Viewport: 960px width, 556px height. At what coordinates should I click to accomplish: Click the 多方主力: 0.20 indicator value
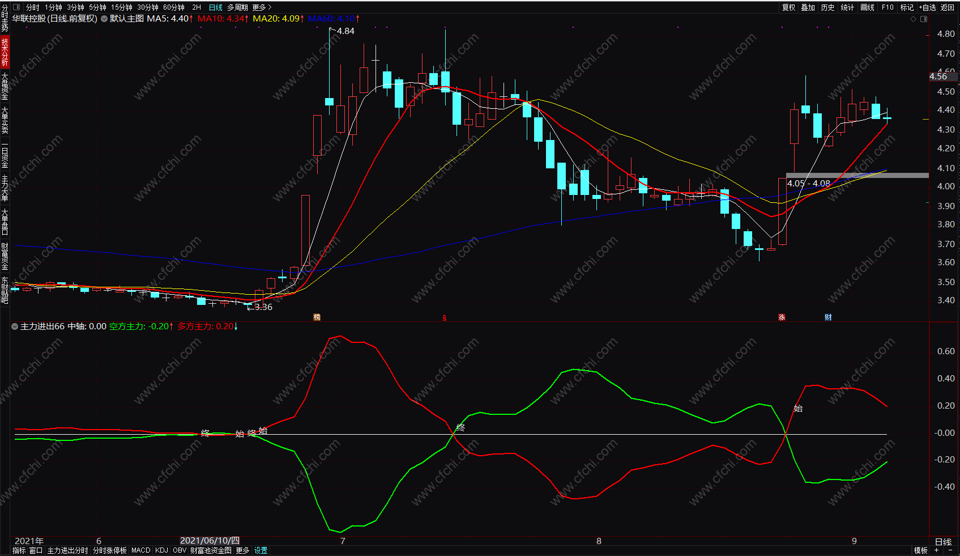click(207, 326)
